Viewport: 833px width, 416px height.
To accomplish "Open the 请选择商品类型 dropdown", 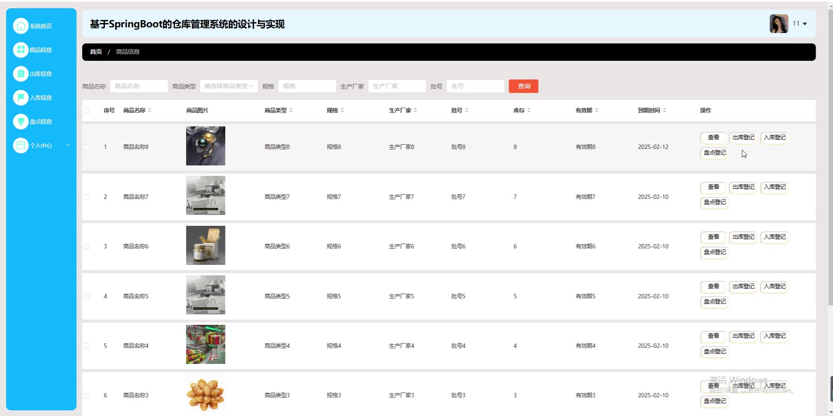I will (229, 86).
